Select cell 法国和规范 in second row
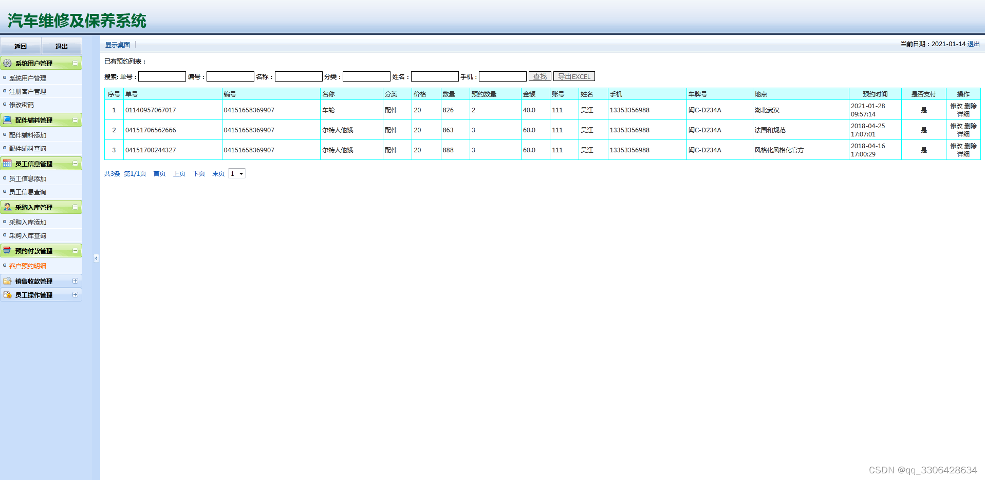 [x=801, y=130]
